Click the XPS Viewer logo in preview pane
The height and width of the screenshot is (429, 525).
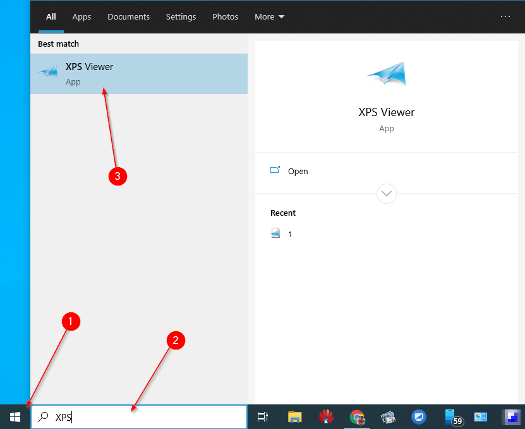(x=386, y=73)
